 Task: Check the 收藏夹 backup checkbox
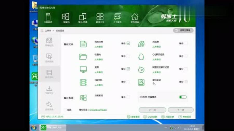pos(128,56)
